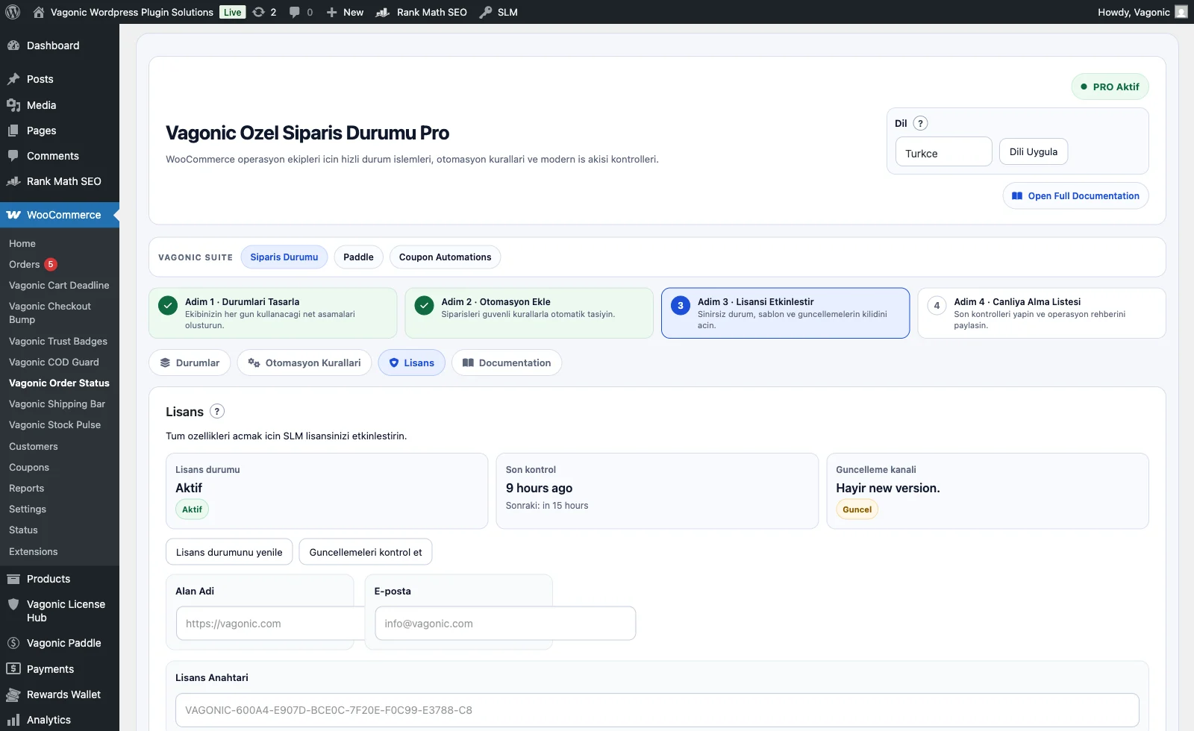
Task: Switch to the Siparis Durumu suite tab
Action: [x=284, y=257]
